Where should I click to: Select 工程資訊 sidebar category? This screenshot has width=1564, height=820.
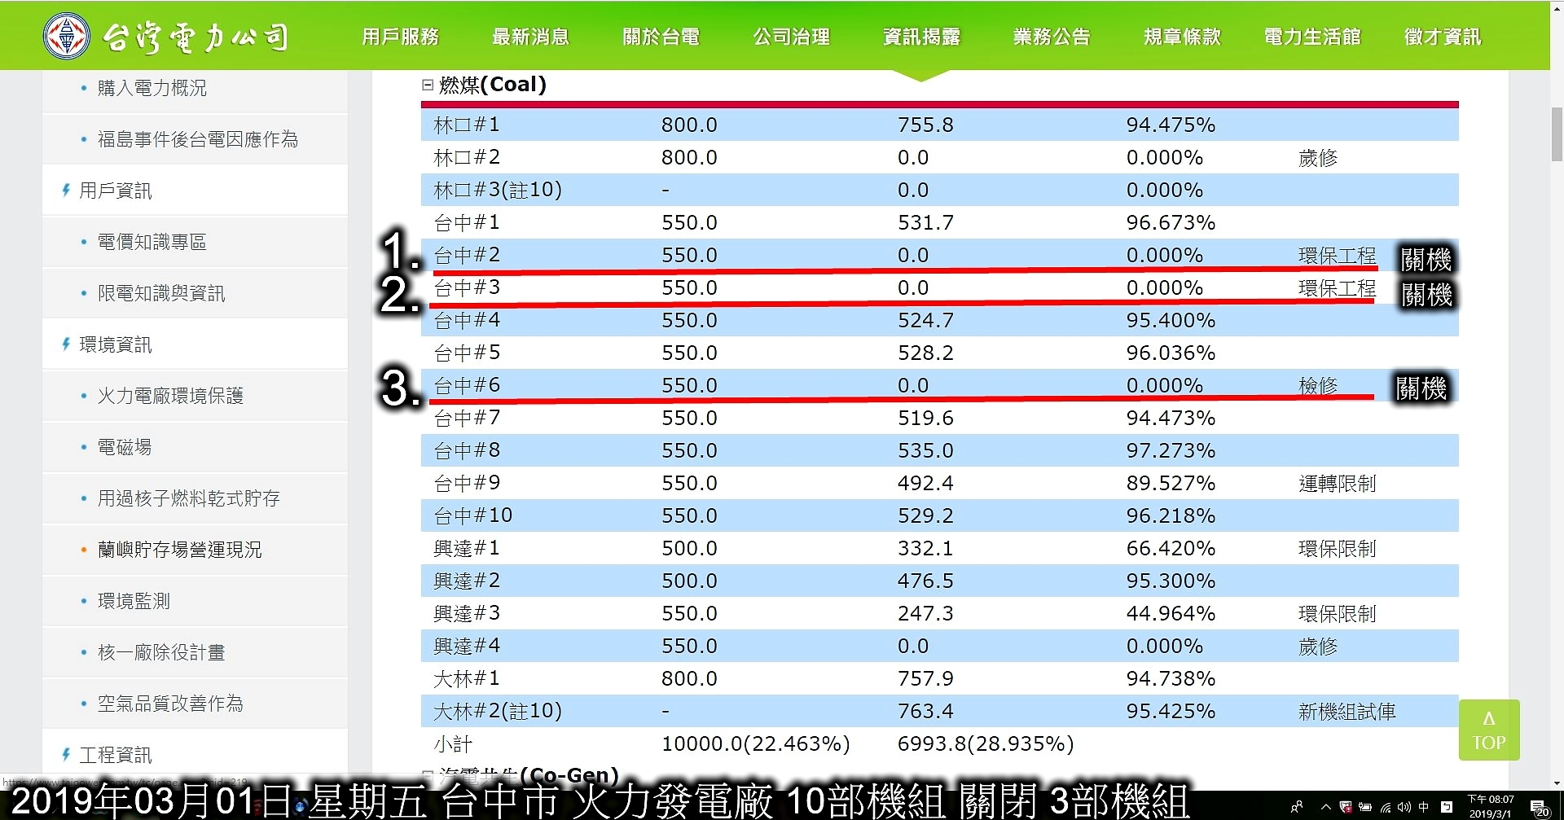pos(115,755)
